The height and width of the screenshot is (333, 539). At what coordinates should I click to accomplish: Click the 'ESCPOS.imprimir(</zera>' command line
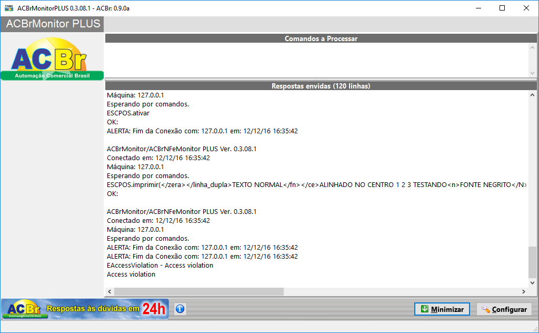tap(316, 185)
